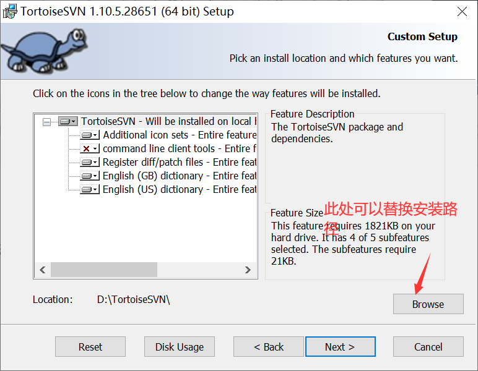Click the D:\TortoiseSVN\ location path text
Screen dimensions: 478x371
[133, 299]
